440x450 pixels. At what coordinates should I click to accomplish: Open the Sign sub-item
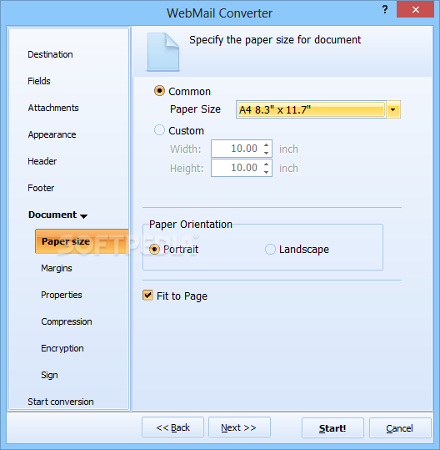49,375
